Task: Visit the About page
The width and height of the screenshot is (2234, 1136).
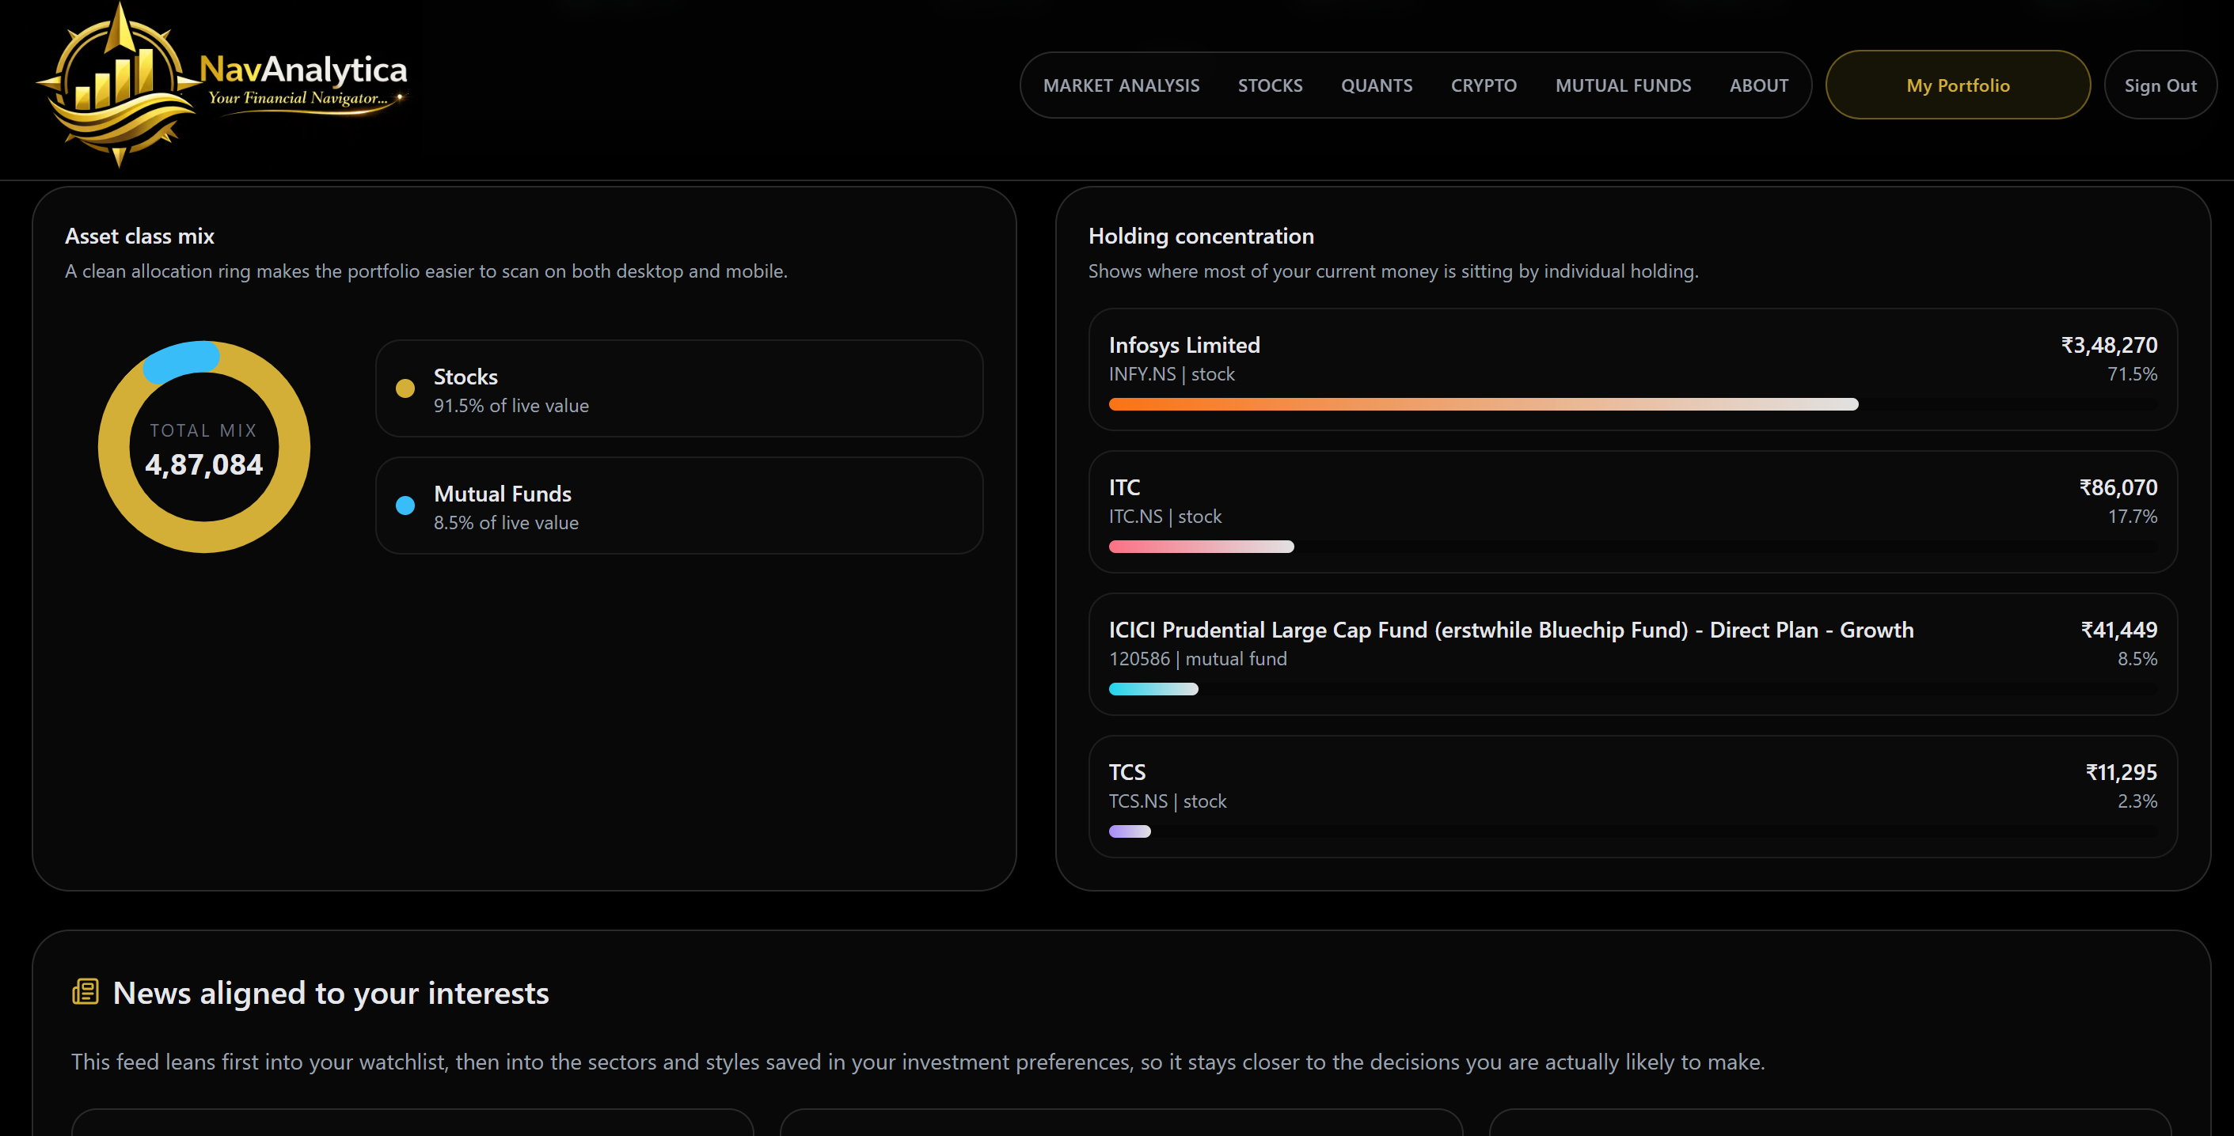Action: [1759, 85]
